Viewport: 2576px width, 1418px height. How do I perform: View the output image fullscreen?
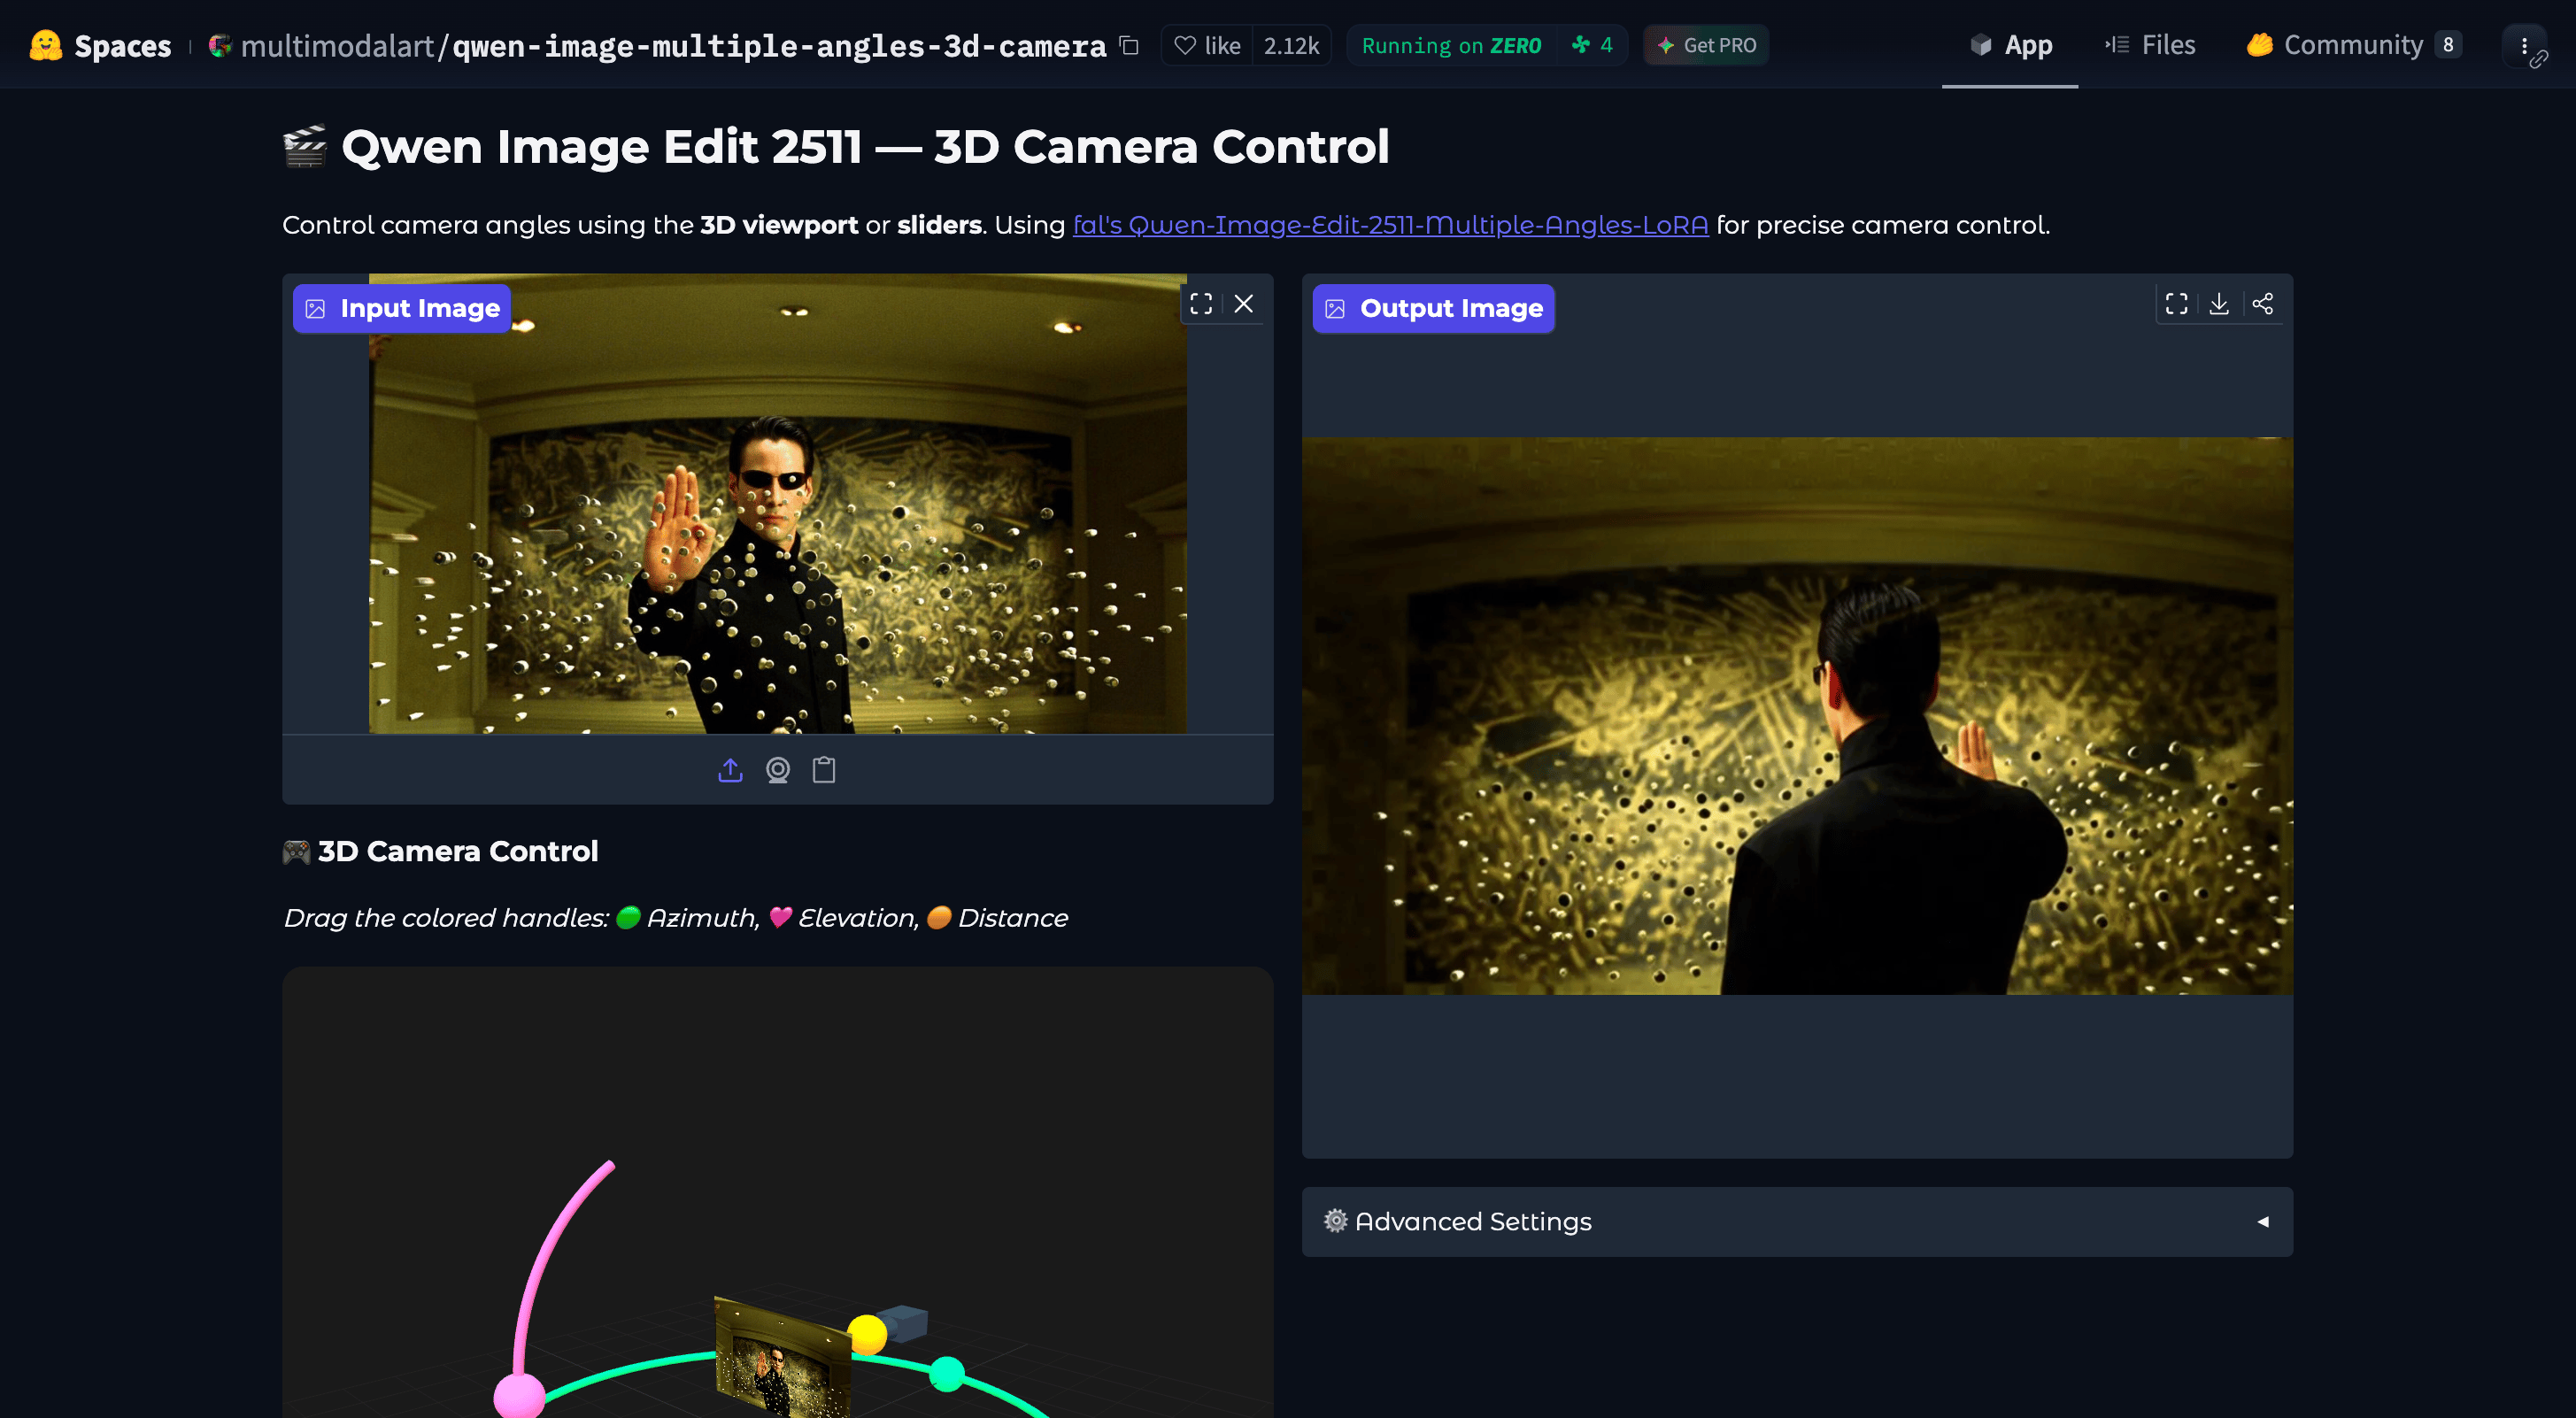[x=2176, y=304]
